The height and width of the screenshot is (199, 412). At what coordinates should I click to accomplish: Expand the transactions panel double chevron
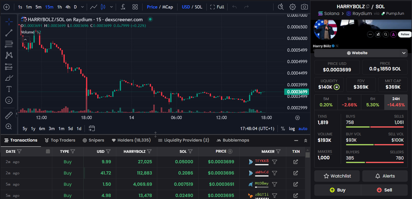click(305, 141)
